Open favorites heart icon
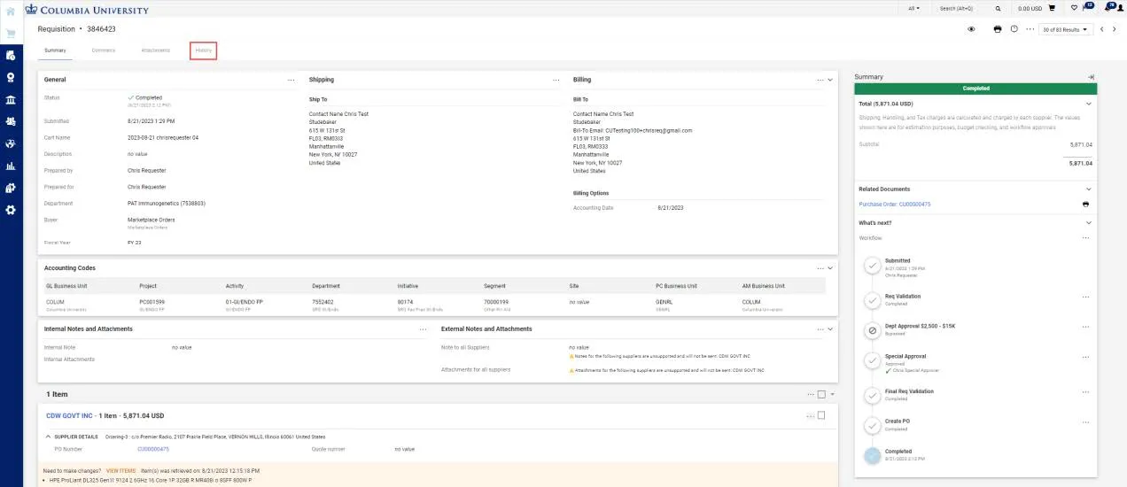Viewport: 1127px width, 487px height. coord(1074,8)
